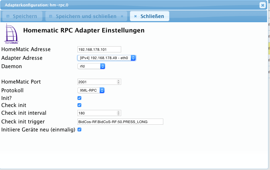Focus the Check init interval field
The width and height of the screenshot is (270, 170).
99,113
